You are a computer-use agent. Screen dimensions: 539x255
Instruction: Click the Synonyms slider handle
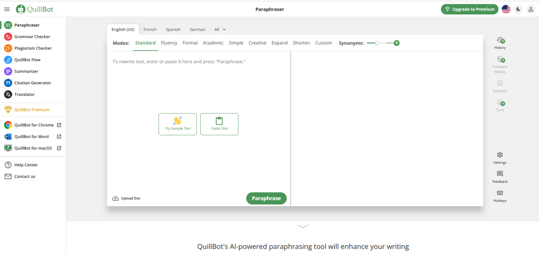pyautogui.click(x=377, y=43)
